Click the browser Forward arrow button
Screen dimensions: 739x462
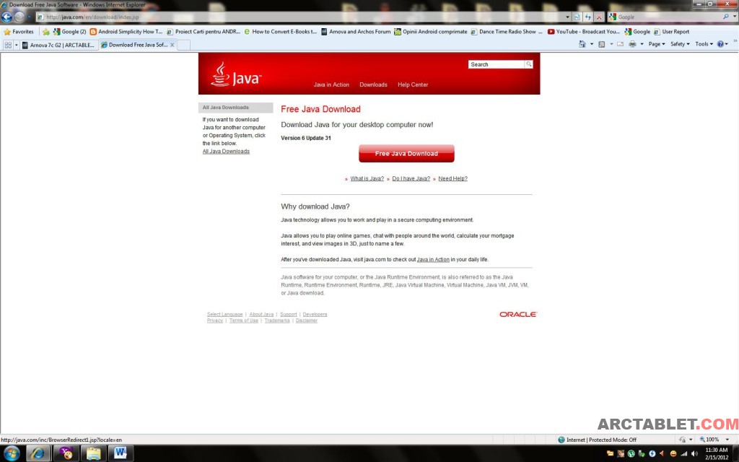(x=19, y=17)
